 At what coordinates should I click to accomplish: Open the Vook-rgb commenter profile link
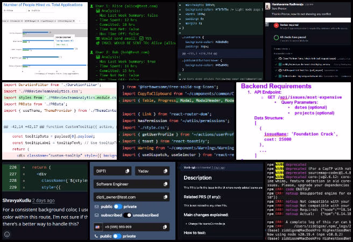[x=189, y=168]
